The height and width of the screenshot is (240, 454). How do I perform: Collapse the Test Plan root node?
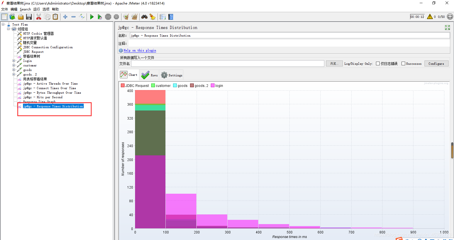pyautogui.click(x=3, y=24)
